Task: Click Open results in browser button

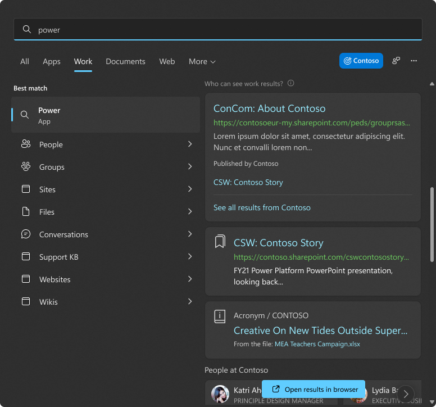Action: tap(314, 389)
